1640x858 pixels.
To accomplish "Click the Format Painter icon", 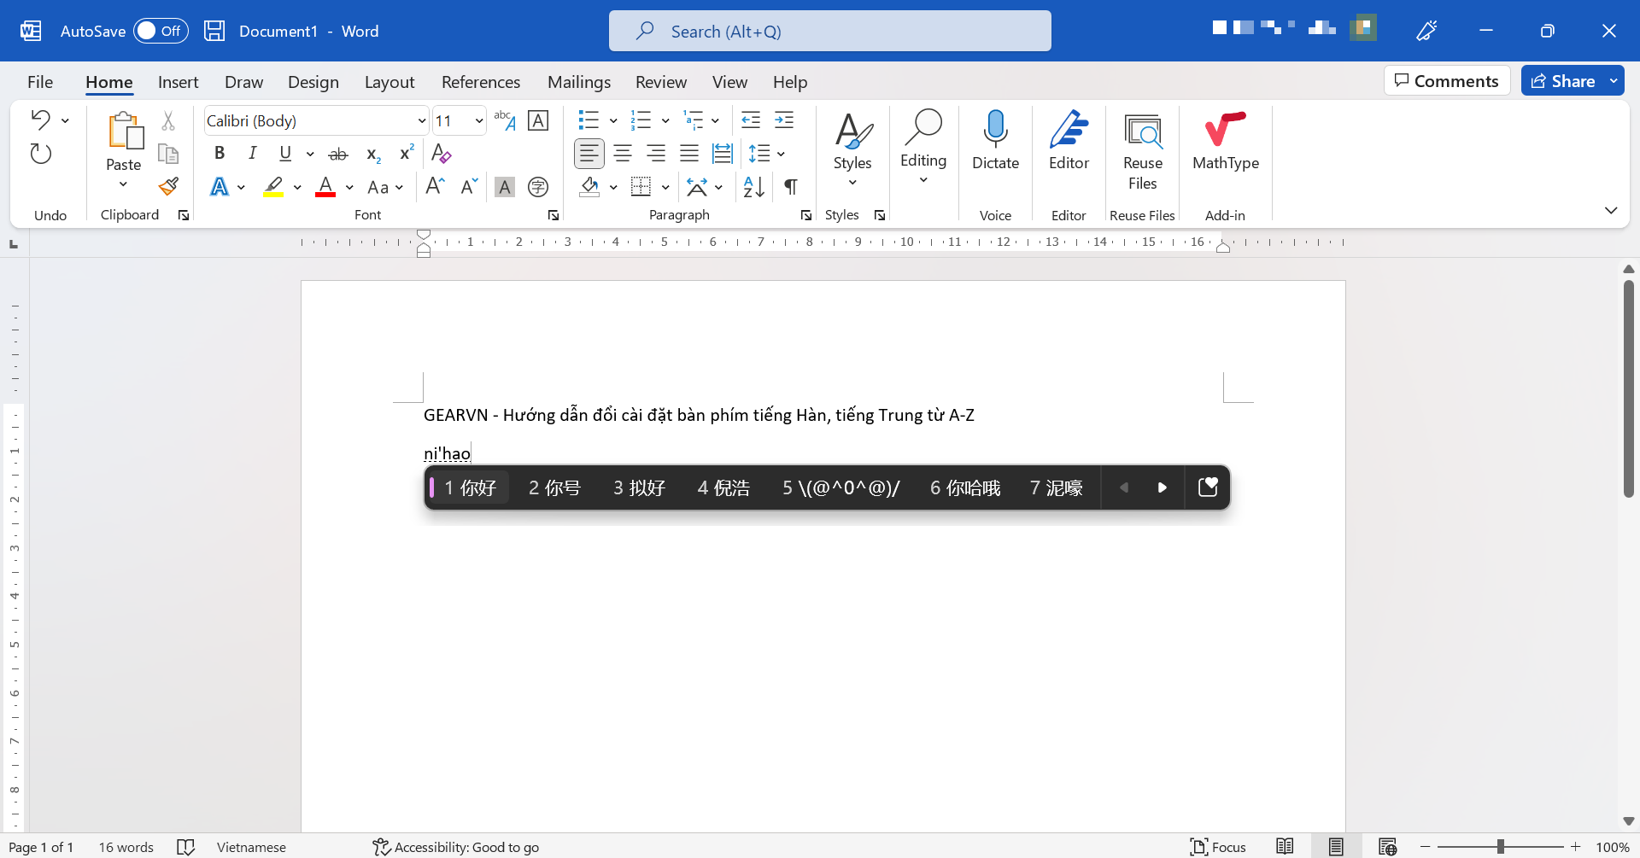I will coord(168,186).
